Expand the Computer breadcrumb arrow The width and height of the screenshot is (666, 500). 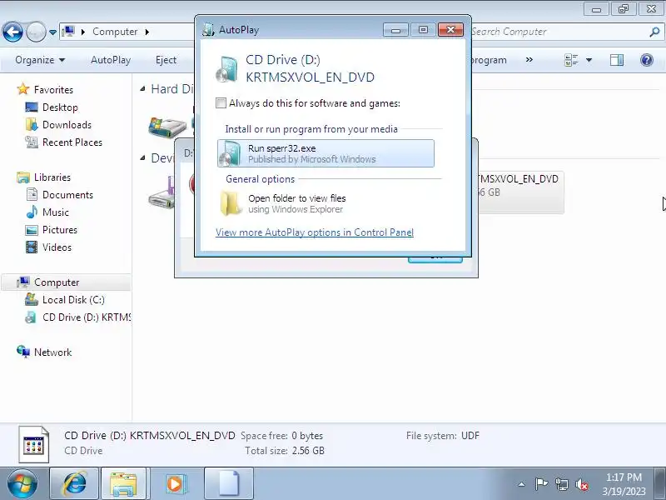click(147, 32)
